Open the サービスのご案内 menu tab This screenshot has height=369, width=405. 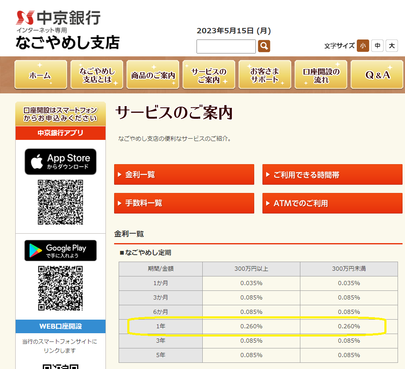point(209,75)
